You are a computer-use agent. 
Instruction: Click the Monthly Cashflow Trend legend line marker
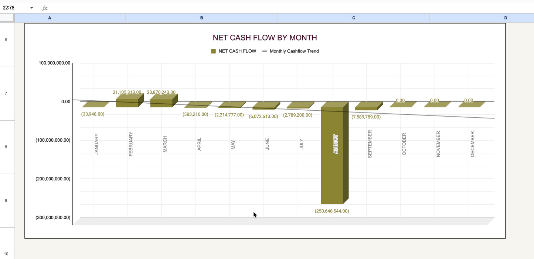[265, 51]
